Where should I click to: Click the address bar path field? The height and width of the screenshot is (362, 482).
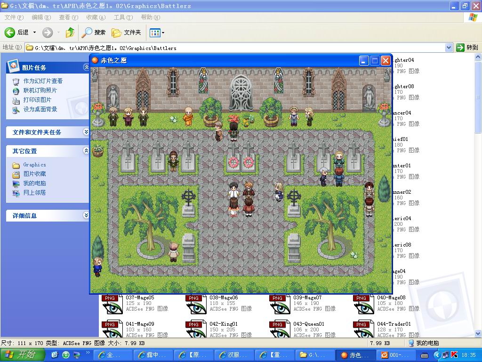235,48
